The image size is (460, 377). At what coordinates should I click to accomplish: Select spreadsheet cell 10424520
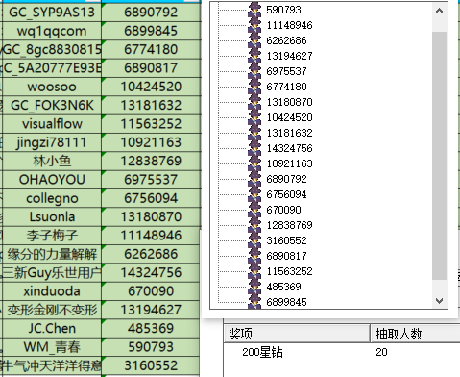151,87
